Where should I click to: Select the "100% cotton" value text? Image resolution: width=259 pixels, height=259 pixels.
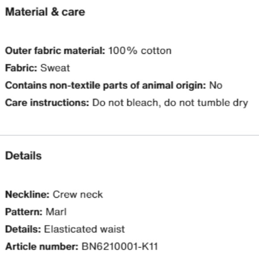click(x=140, y=51)
